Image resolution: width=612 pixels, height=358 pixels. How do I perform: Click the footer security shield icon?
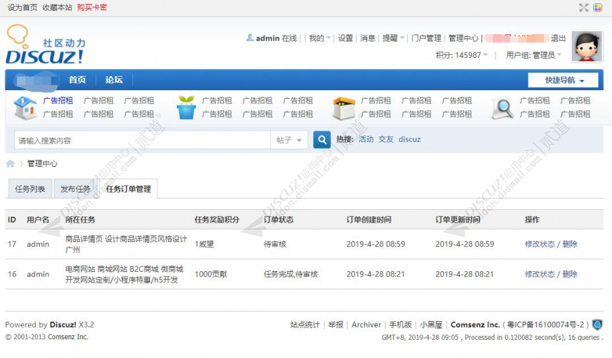pos(597,324)
